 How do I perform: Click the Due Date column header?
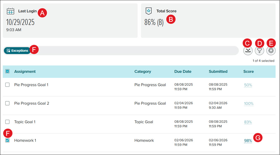pyautogui.click(x=183, y=72)
